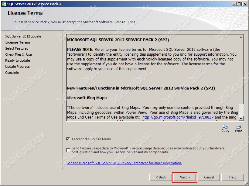Viewport: 249px width, 186px height.
Task: Enable sending feature usage data to Microsoft
Action: (x=68, y=150)
